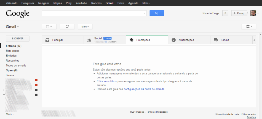Click the scrollbar up arrow at right

(x=260, y=34)
